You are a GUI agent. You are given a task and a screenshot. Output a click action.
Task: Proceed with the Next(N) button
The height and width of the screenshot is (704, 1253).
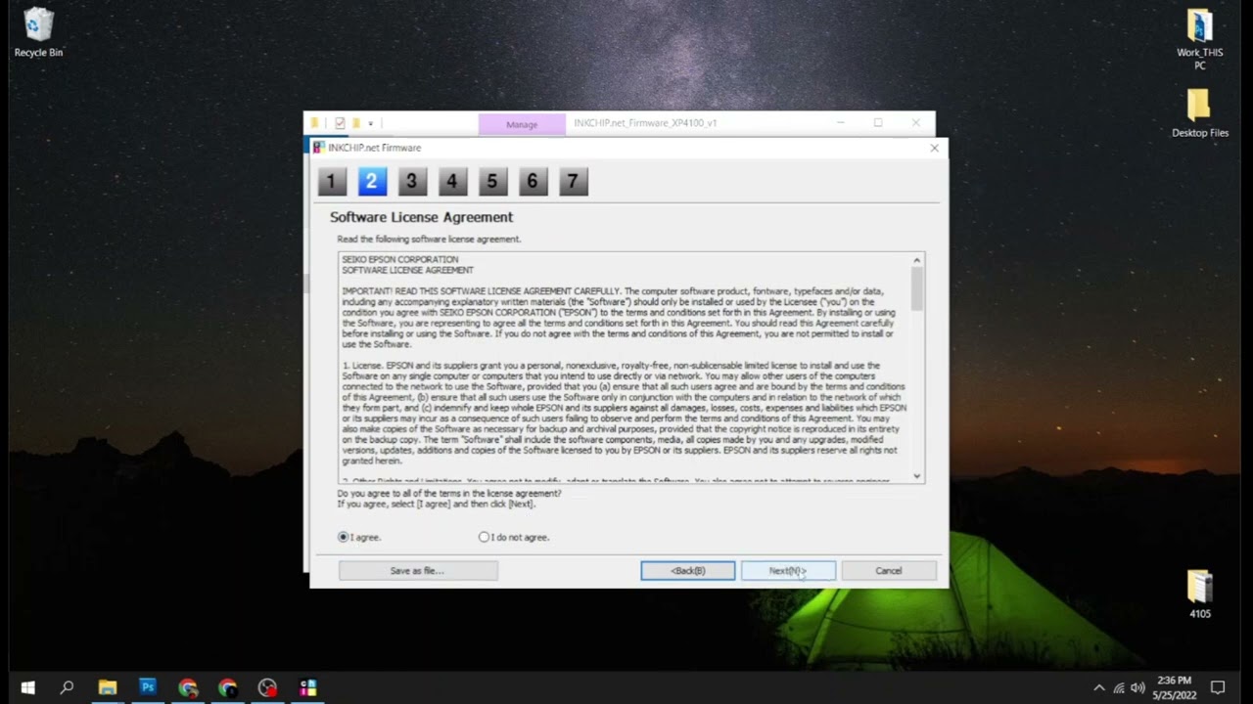pos(788,570)
